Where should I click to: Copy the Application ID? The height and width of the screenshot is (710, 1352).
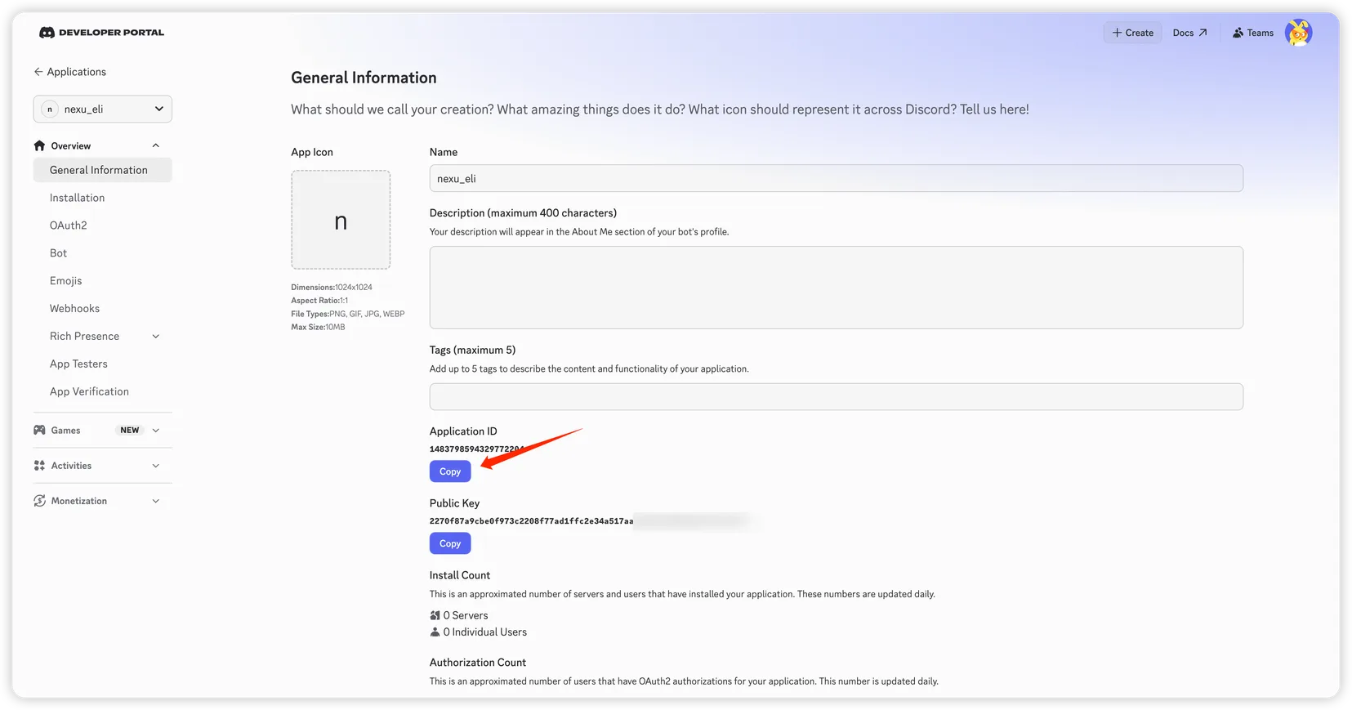[x=450, y=471]
